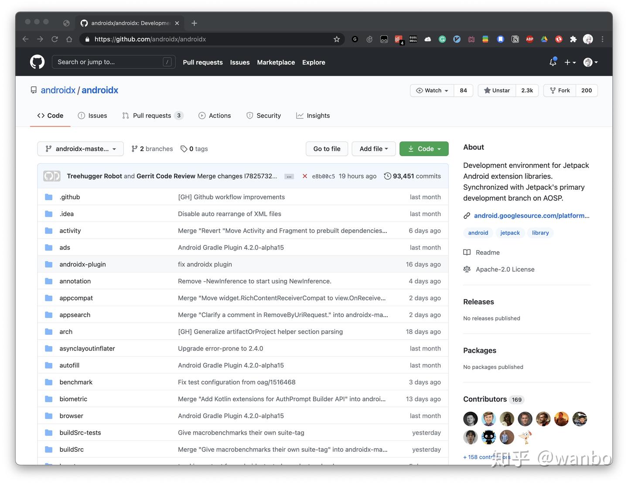
Task: Go to the Actions tab
Action: click(215, 116)
